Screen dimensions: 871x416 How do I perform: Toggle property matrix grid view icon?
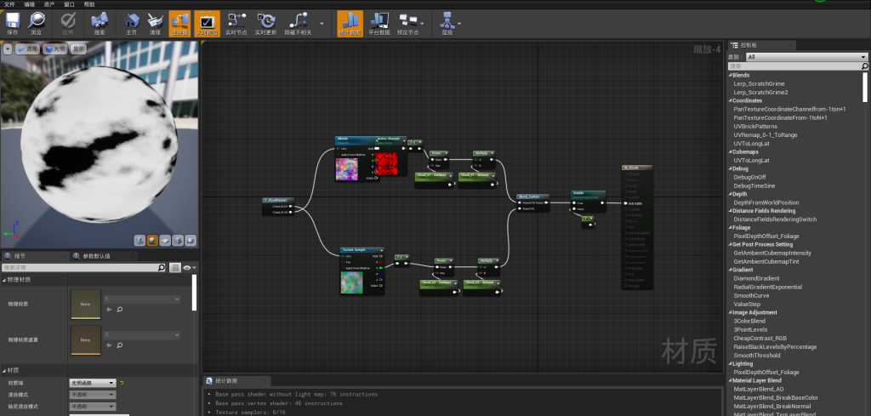175,268
